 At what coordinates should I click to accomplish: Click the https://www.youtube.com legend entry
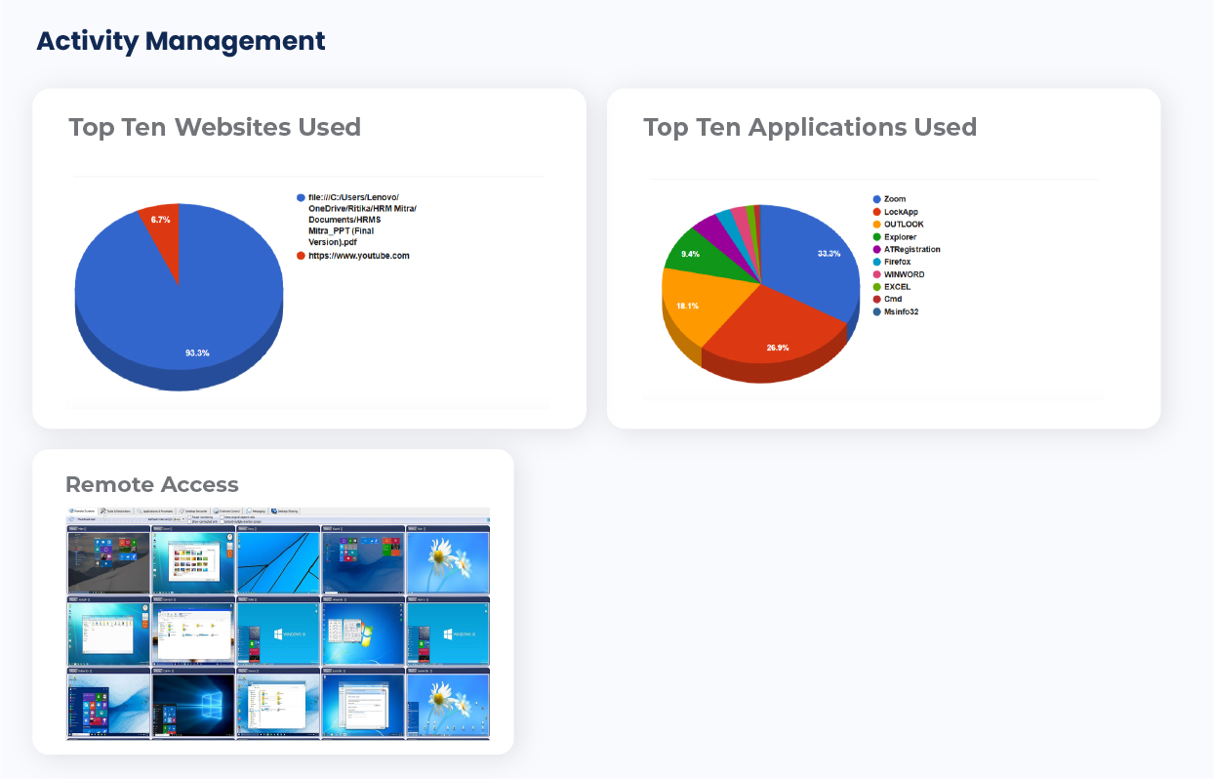tap(358, 256)
